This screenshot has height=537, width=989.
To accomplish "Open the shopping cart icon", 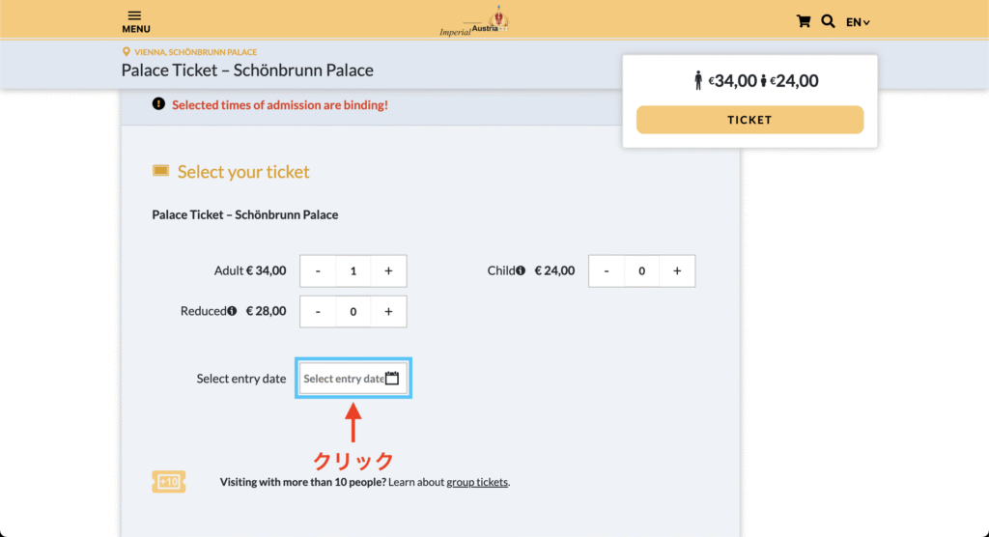I will pos(803,21).
